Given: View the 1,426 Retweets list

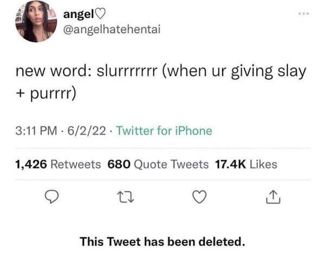Looking at the screenshot, I should point(58,164).
